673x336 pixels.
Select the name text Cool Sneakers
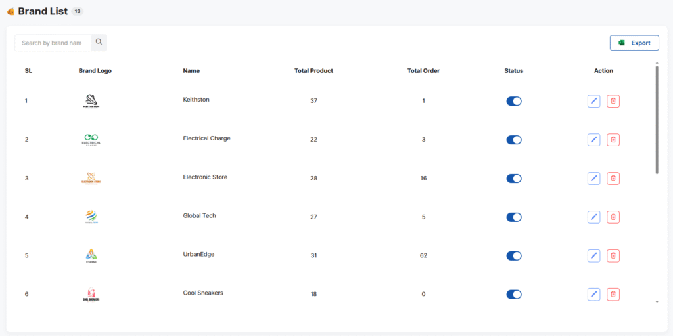click(x=203, y=293)
